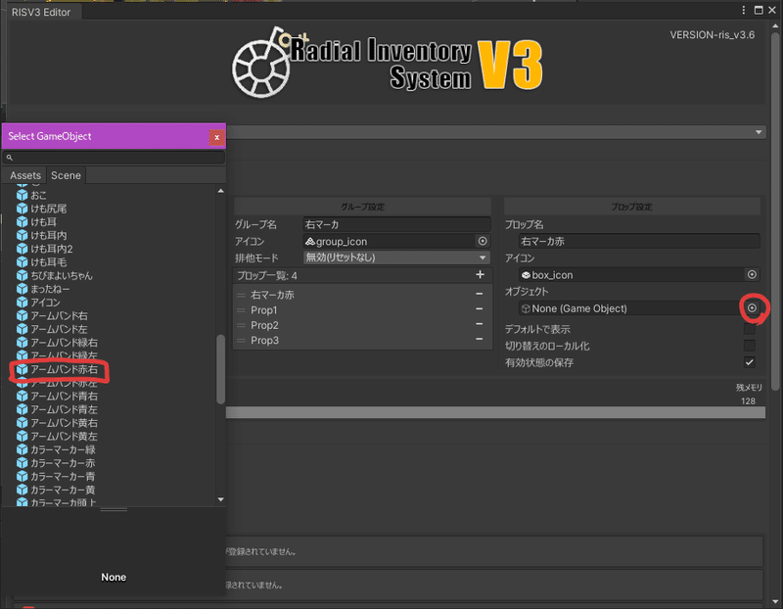Open picker for group_icon field
Image resolution: width=783 pixels, height=609 pixels.
coord(483,241)
